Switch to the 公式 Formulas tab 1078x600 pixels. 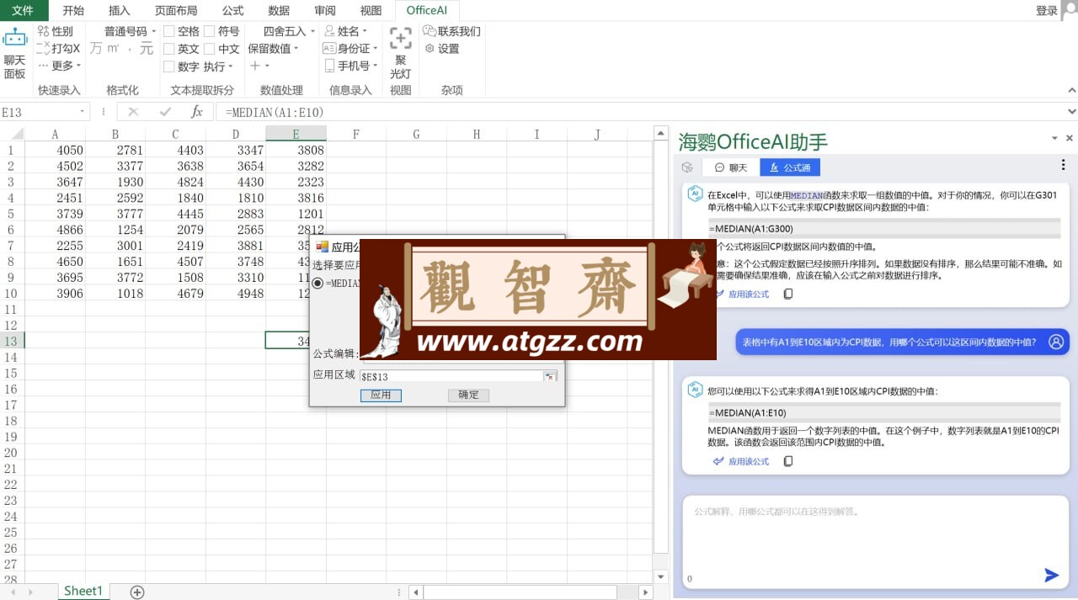point(232,10)
